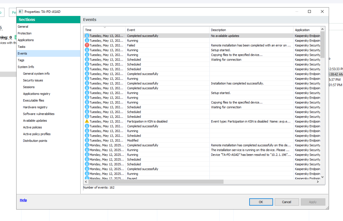Click the "Number of events: 162" label
Image resolution: width=343 pixels, height=221 pixels.
[99, 188]
